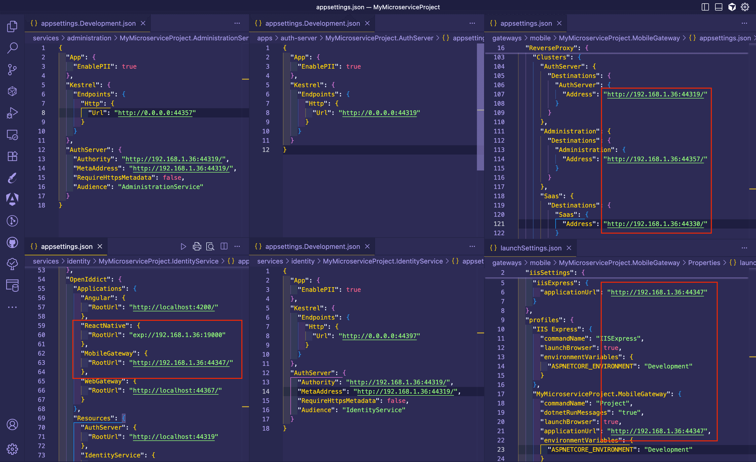756x462 pixels.
Task: Open the Search view in the activity bar
Action: click(12, 48)
